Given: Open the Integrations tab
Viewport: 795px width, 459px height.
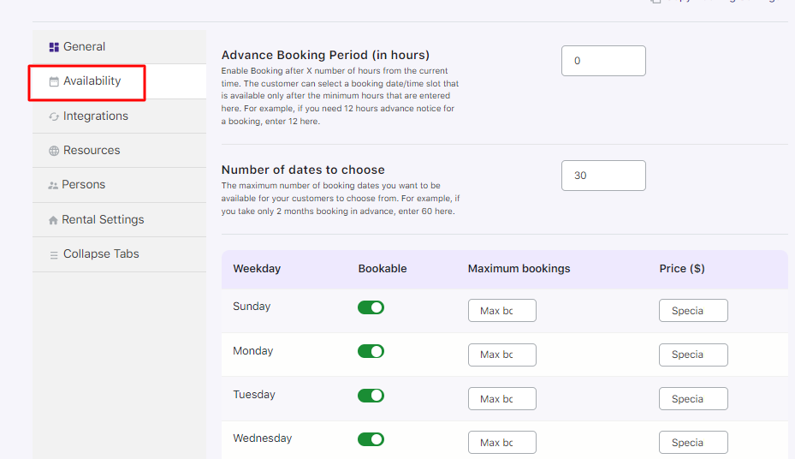Looking at the screenshot, I should tap(119, 116).
